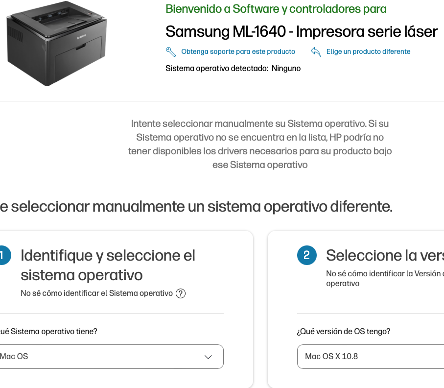
Task: Click the "Seleccione la vers" step heading
Action: coord(384,255)
